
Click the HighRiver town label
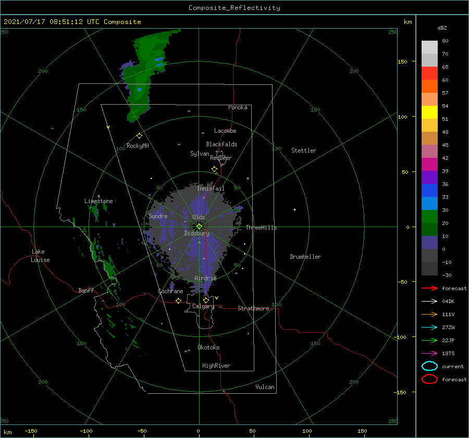[x=216, y=366]
